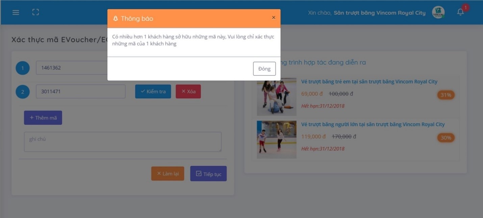Click the step 2 number badge
The width and height of the screenshot is (483, 218).
(23, 92)
